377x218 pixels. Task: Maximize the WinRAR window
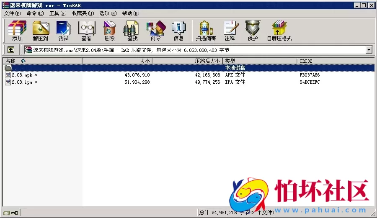(x=364, y=5)
